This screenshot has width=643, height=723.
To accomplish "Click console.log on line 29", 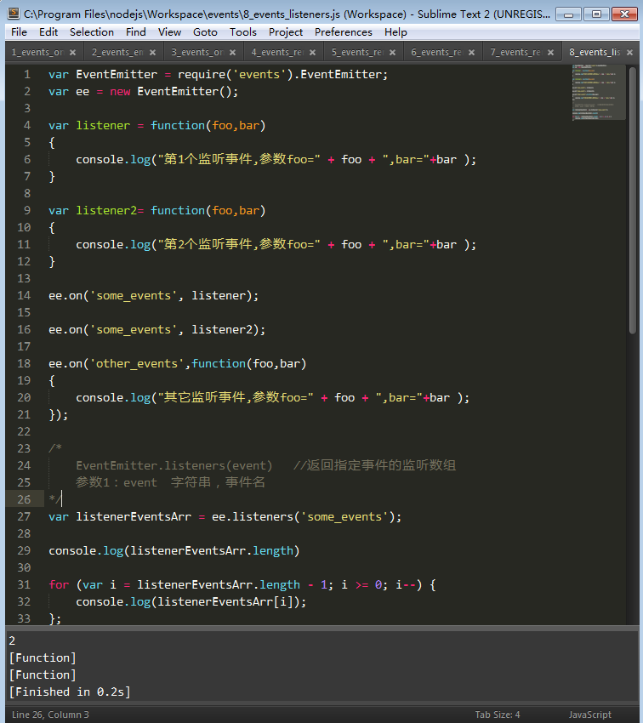I will coord(86,551).
